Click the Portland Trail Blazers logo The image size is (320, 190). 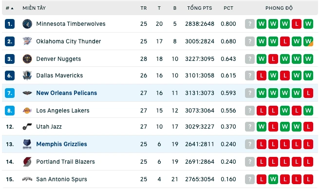pyautogui.click(x=27, y=162)
